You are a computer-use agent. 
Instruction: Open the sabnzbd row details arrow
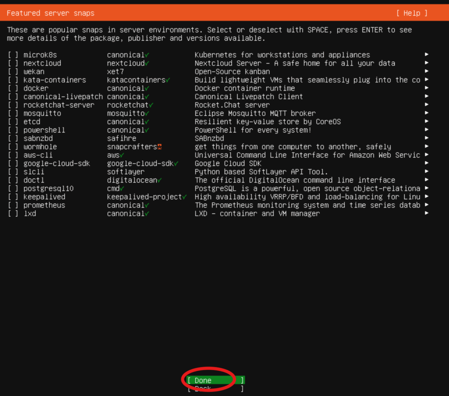(426, 138)
